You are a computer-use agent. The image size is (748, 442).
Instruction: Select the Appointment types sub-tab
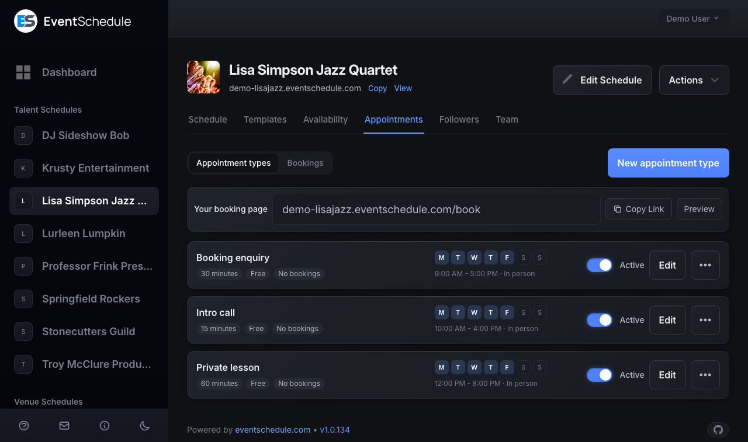[234, 163]
